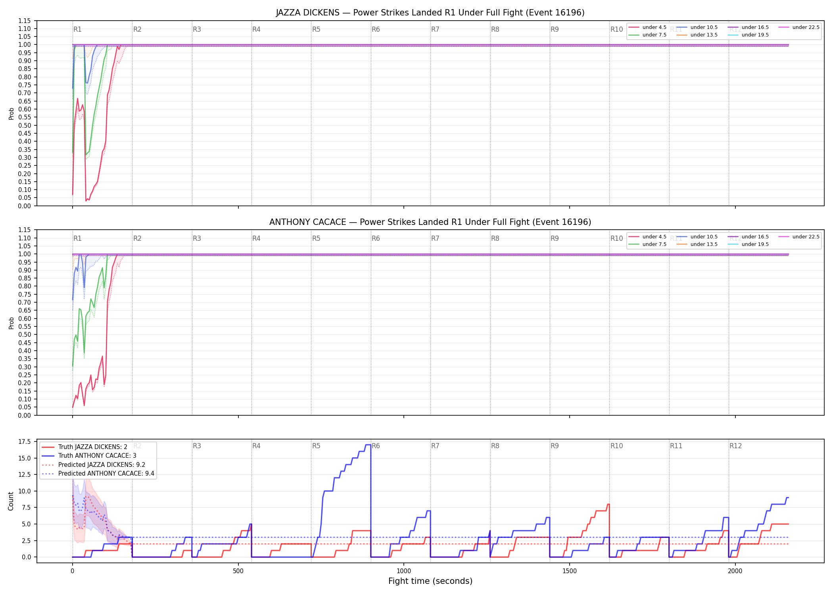The width and height of the screenshot is (833, 595).
Task: Click 'Truth ANTHONY CACACE: 3' legend entry
Action: (x=89, y=456)
